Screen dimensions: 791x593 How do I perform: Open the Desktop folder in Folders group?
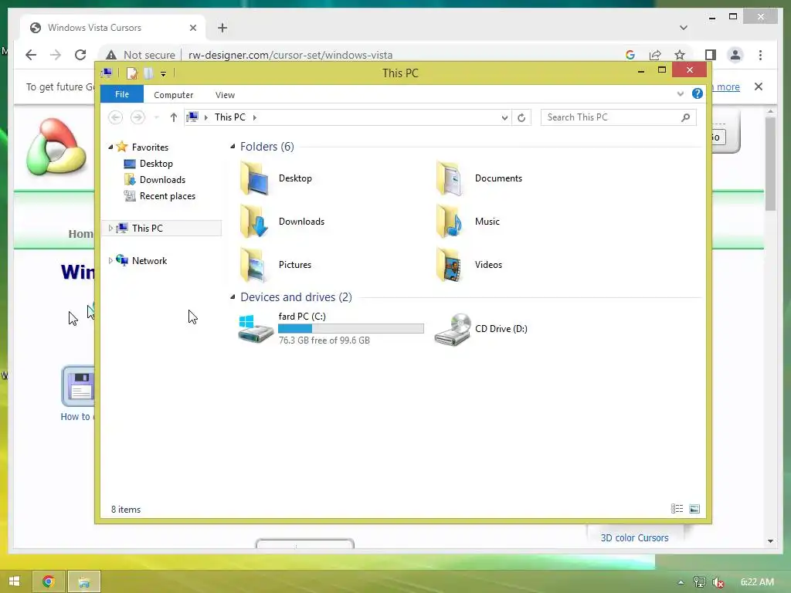click(x=256, y=178)
